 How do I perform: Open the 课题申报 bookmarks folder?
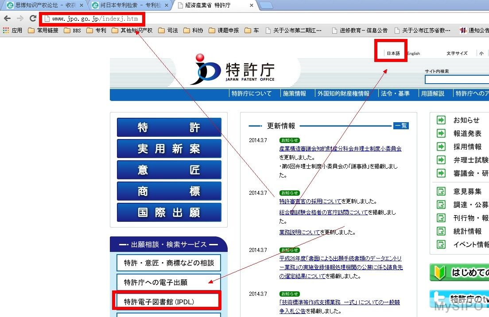[x=224, y=31]
